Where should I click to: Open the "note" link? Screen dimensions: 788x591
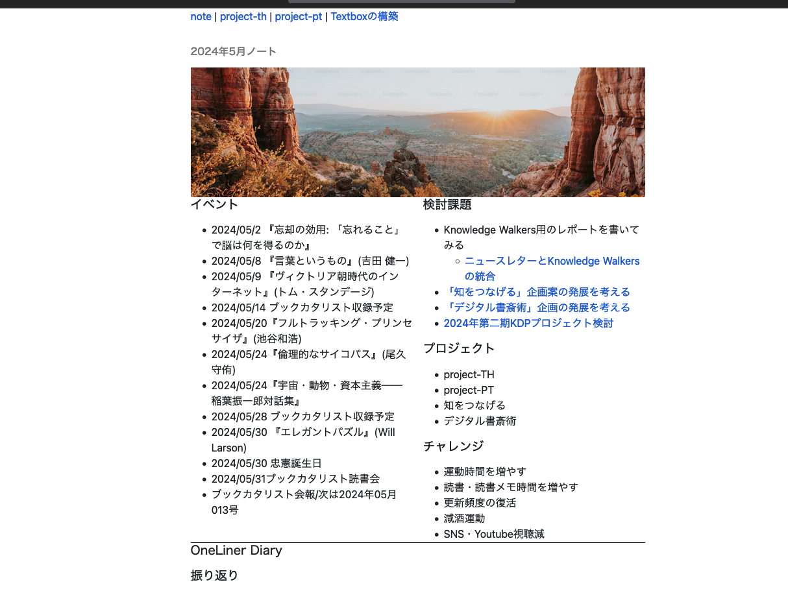pyautogui.click(x=201, y=16)
